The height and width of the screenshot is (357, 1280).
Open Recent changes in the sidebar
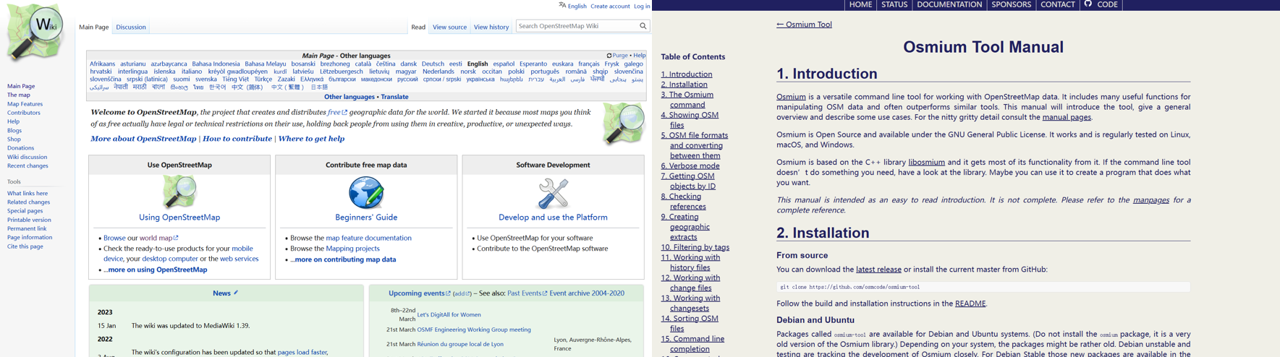27,166
